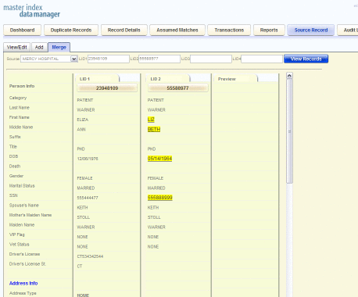
Task: Click LID 1 SSN 555444477
Action: click(88, 198)
